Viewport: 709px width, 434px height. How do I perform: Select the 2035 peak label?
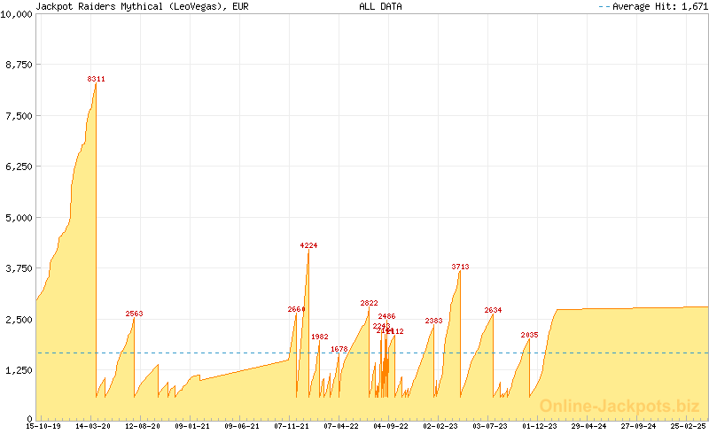tap(529, 335)
